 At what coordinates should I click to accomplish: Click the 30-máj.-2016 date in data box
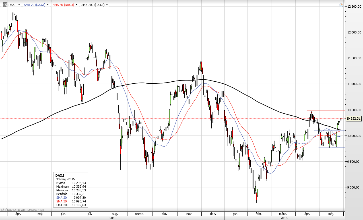(66, 179)
